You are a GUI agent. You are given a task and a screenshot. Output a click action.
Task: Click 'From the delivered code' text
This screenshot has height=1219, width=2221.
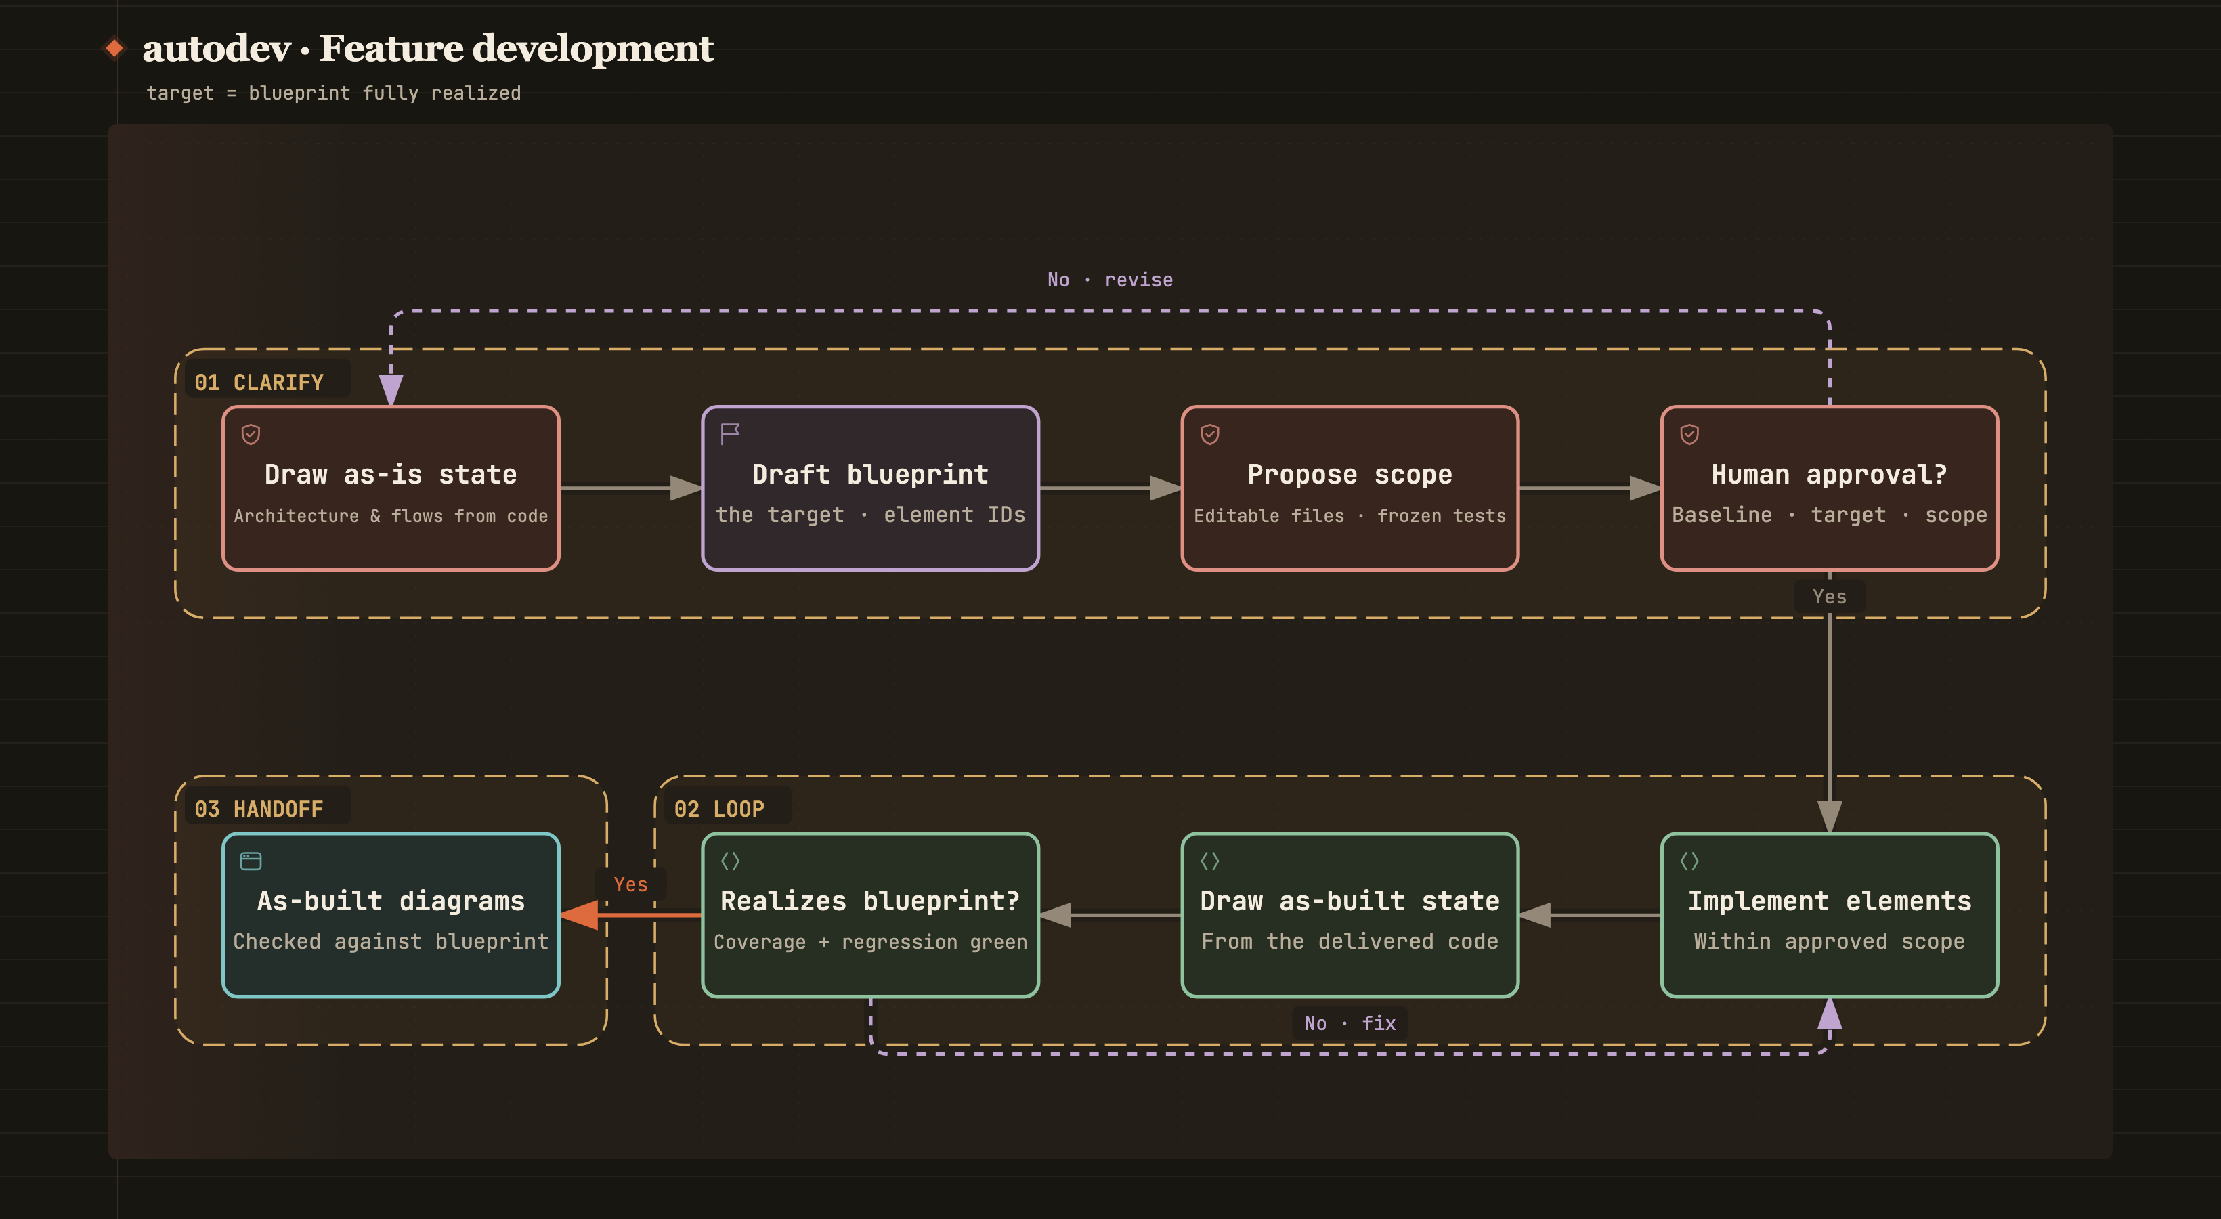coord(1350,941)
